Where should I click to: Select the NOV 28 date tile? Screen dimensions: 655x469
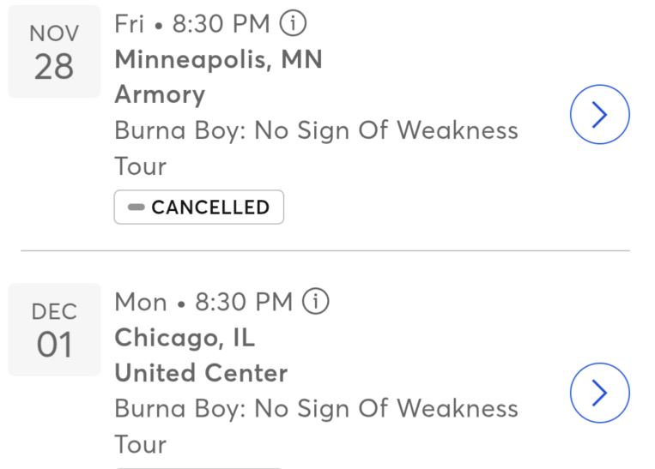(x=54, y=51)
